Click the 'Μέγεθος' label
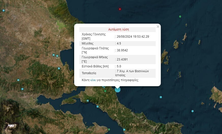Screen dimensions: 222x134 click(x=87, y=43)
